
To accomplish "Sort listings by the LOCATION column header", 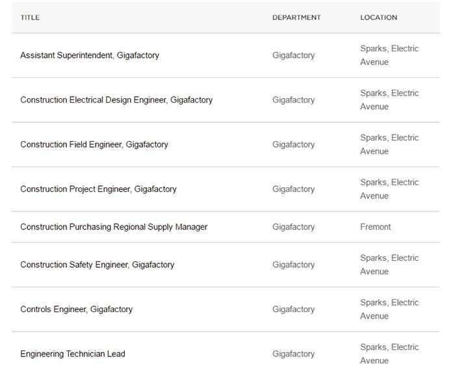I will [x=379, y=18].
